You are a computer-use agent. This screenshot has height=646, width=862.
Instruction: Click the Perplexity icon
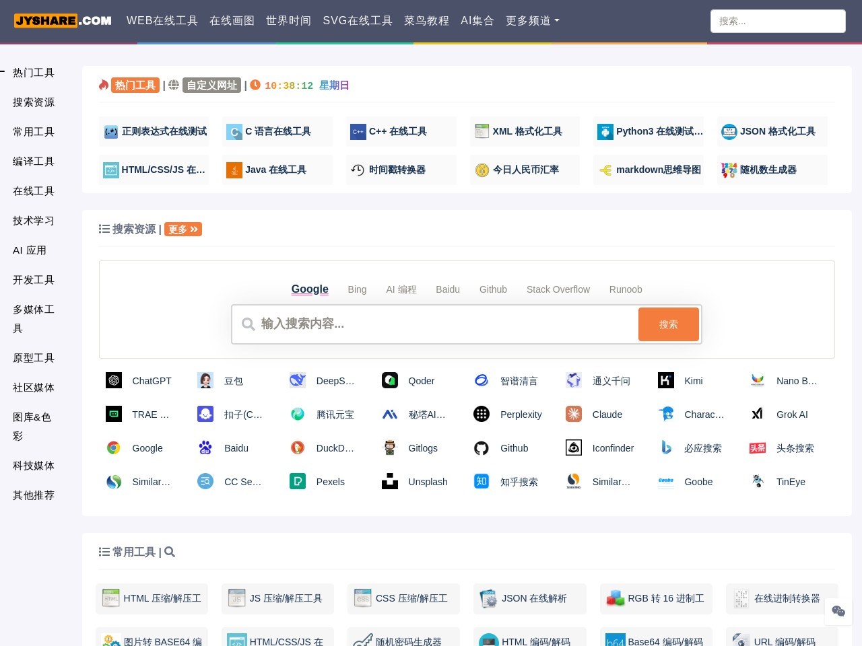[482, 415]
